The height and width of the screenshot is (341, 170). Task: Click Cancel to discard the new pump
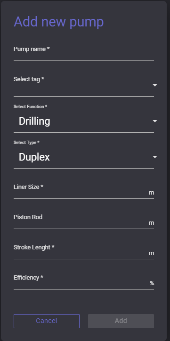[x=47, y=321]
